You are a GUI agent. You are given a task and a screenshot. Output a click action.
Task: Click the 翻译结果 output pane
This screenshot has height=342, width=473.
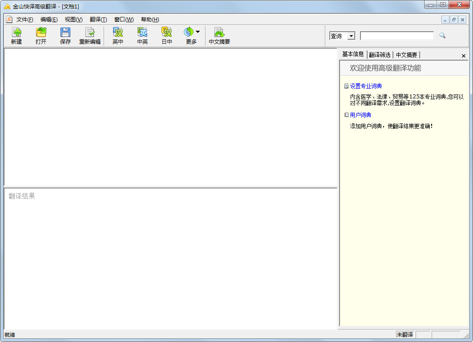click(170, 259)
